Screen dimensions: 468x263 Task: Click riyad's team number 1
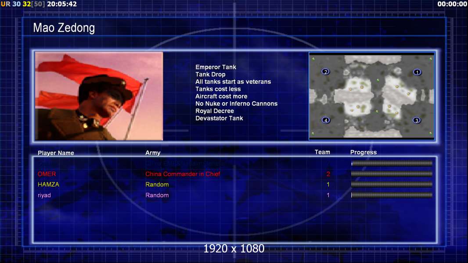(328, 195)
